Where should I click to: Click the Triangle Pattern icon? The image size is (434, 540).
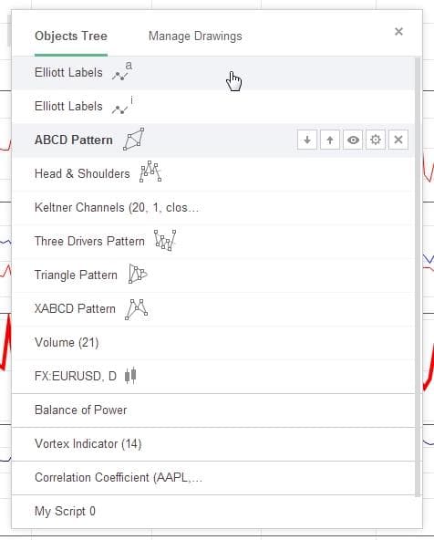138,274
